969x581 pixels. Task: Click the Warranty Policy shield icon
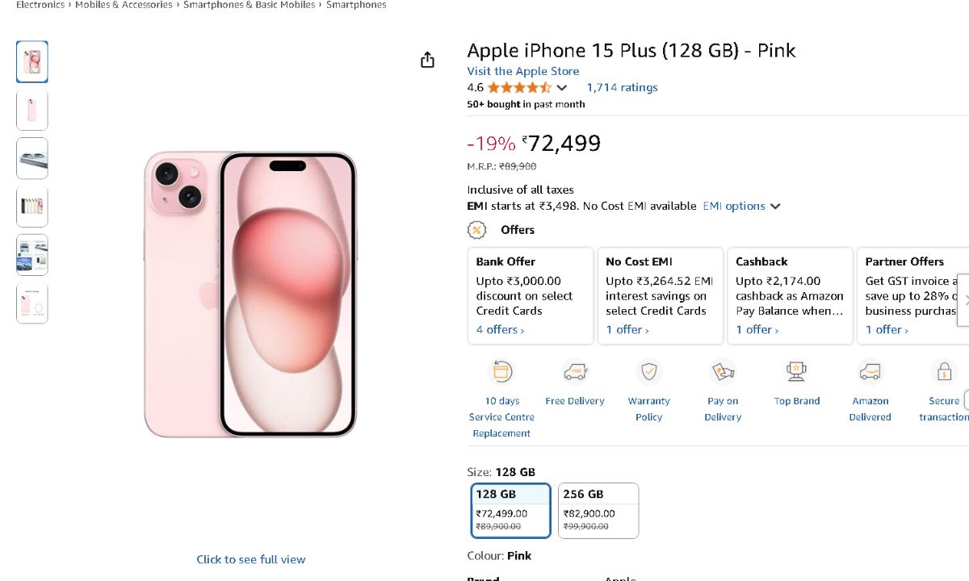pos(648,372)
